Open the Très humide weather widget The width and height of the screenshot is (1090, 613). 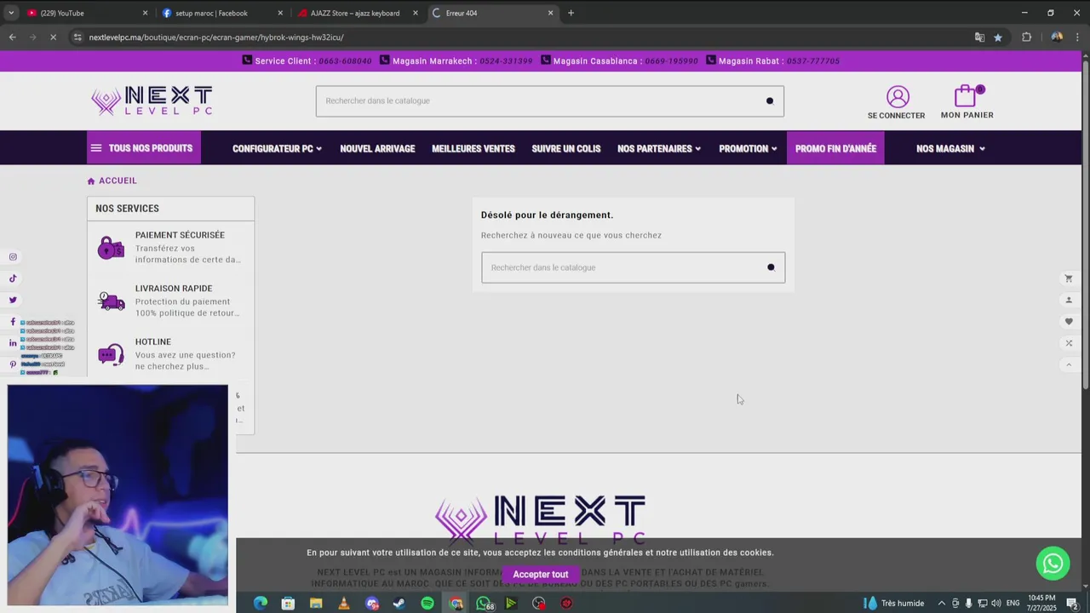(x=894, y=604)
